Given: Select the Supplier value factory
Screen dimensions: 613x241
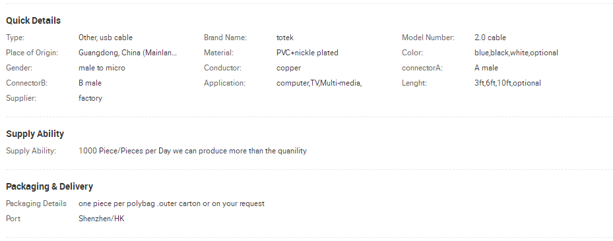Looking at the screenshot, I should pos(90,98).
